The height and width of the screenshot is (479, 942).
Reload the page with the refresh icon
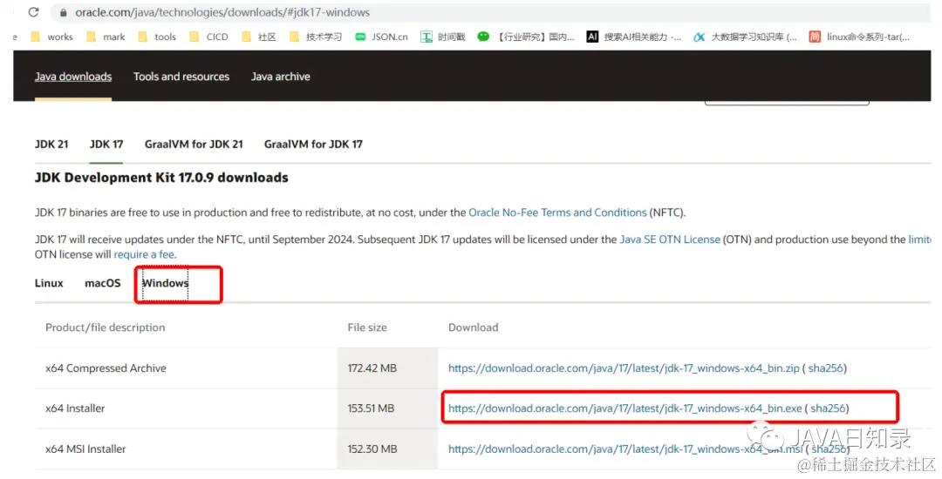click(34, 12)
